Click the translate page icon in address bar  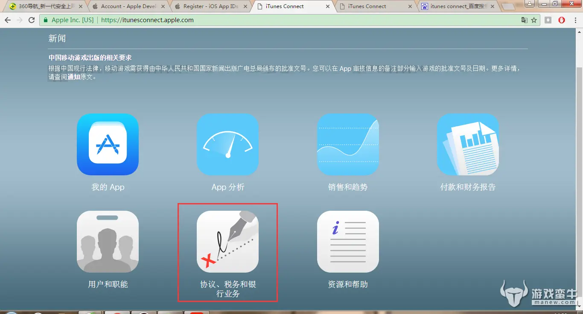pos(525,20)
